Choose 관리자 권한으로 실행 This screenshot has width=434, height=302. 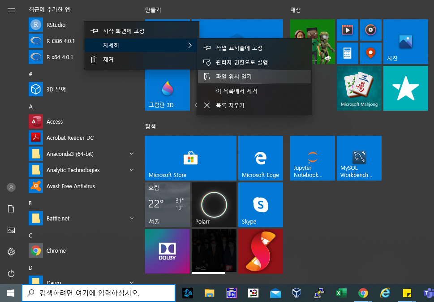pyautogui.click(x=254, y=62)
